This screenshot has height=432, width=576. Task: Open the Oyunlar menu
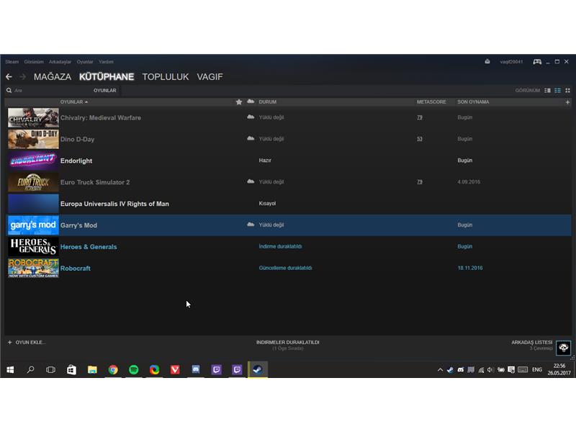[85, 62]
